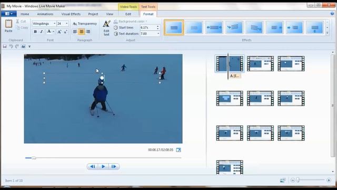Open the Format tab under Text Tools

tap(148, 14)
